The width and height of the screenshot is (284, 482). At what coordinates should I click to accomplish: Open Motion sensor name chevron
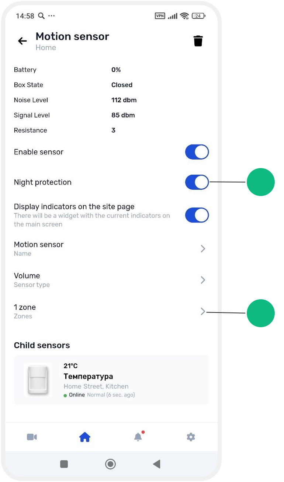pos(203,249)
